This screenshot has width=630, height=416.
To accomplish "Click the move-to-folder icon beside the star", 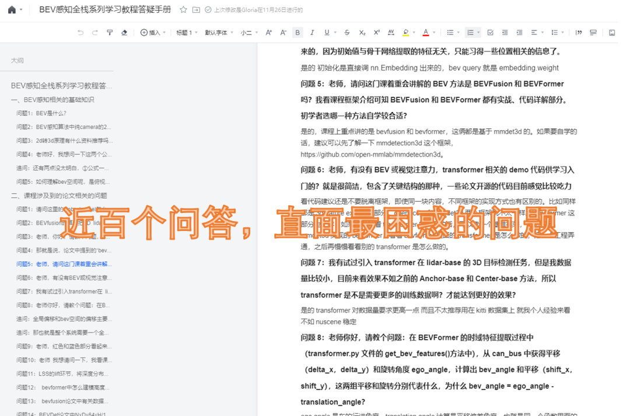I will tap(196, 10).
